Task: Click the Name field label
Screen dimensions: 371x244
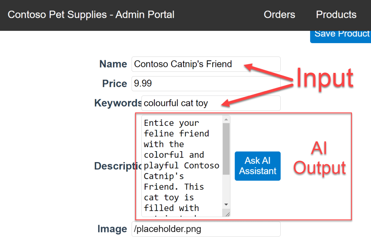Action: click(113, 64)
